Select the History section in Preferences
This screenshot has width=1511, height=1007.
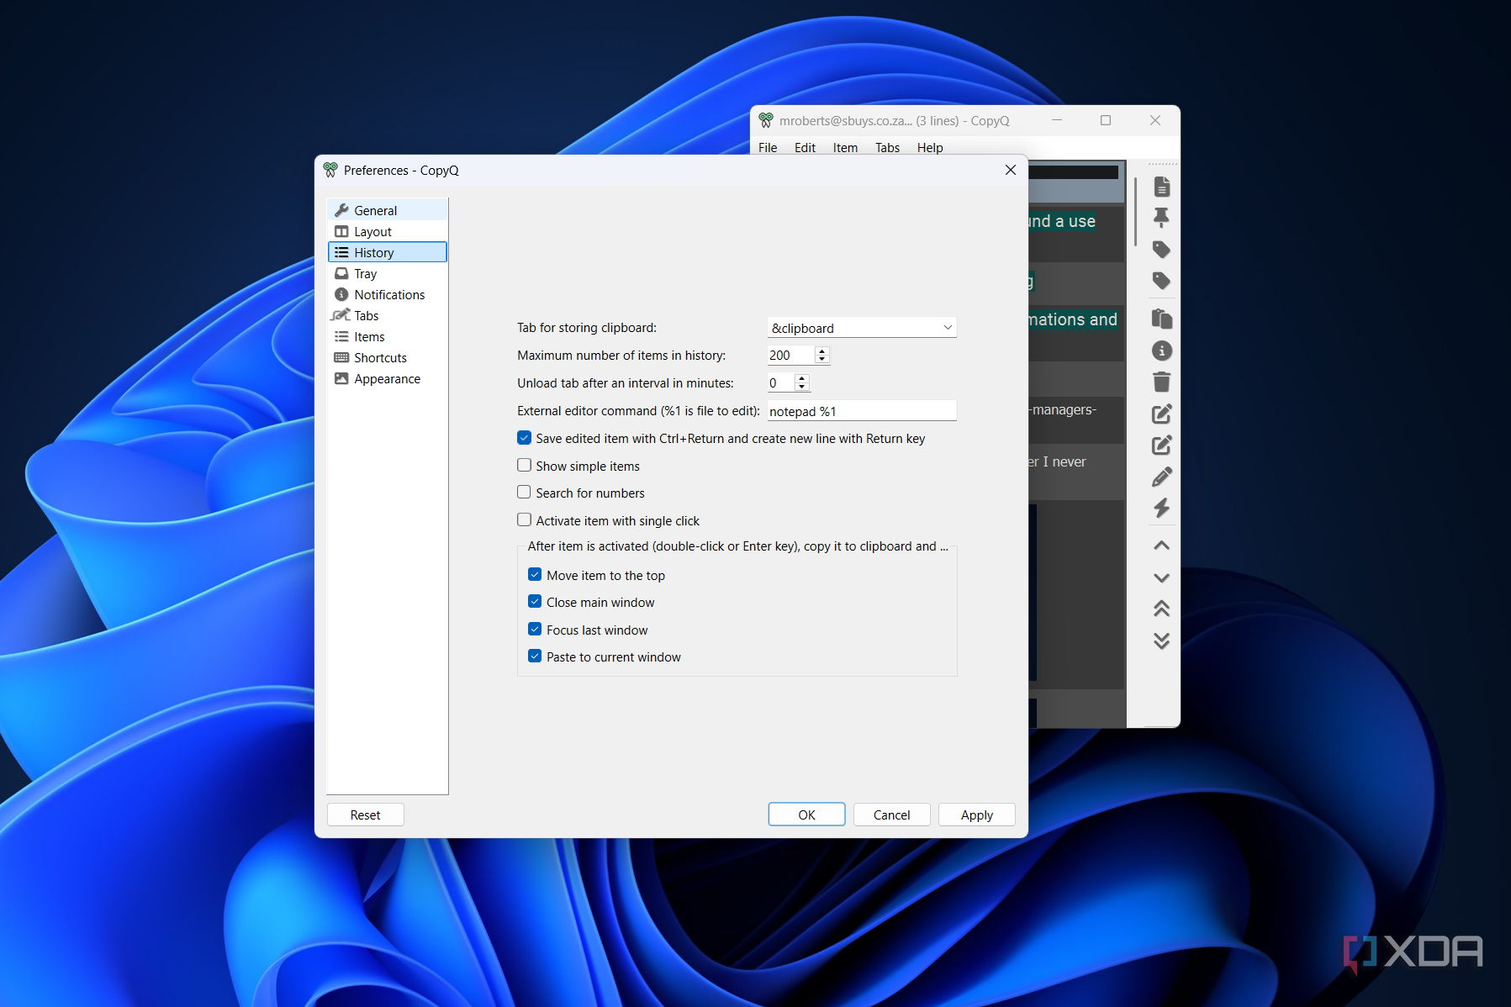[387, 252]
